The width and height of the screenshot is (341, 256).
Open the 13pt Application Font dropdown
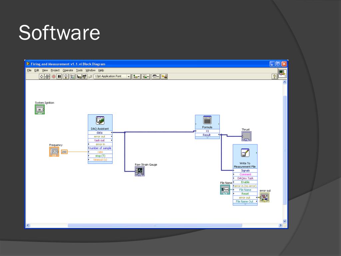pyautogui.click(x=113, y=76)
